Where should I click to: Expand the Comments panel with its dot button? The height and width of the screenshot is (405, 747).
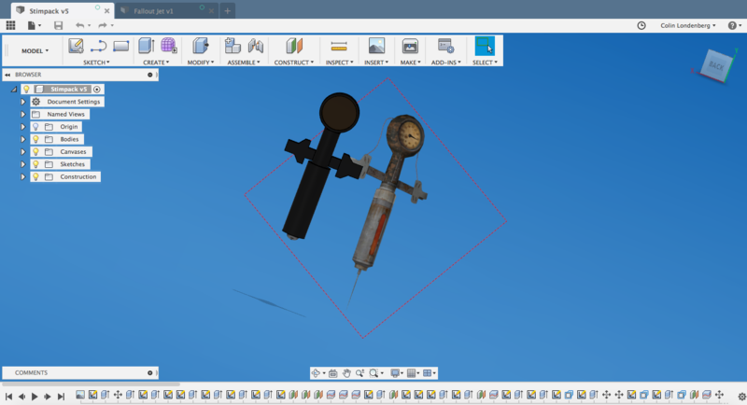tap(149, 372)
